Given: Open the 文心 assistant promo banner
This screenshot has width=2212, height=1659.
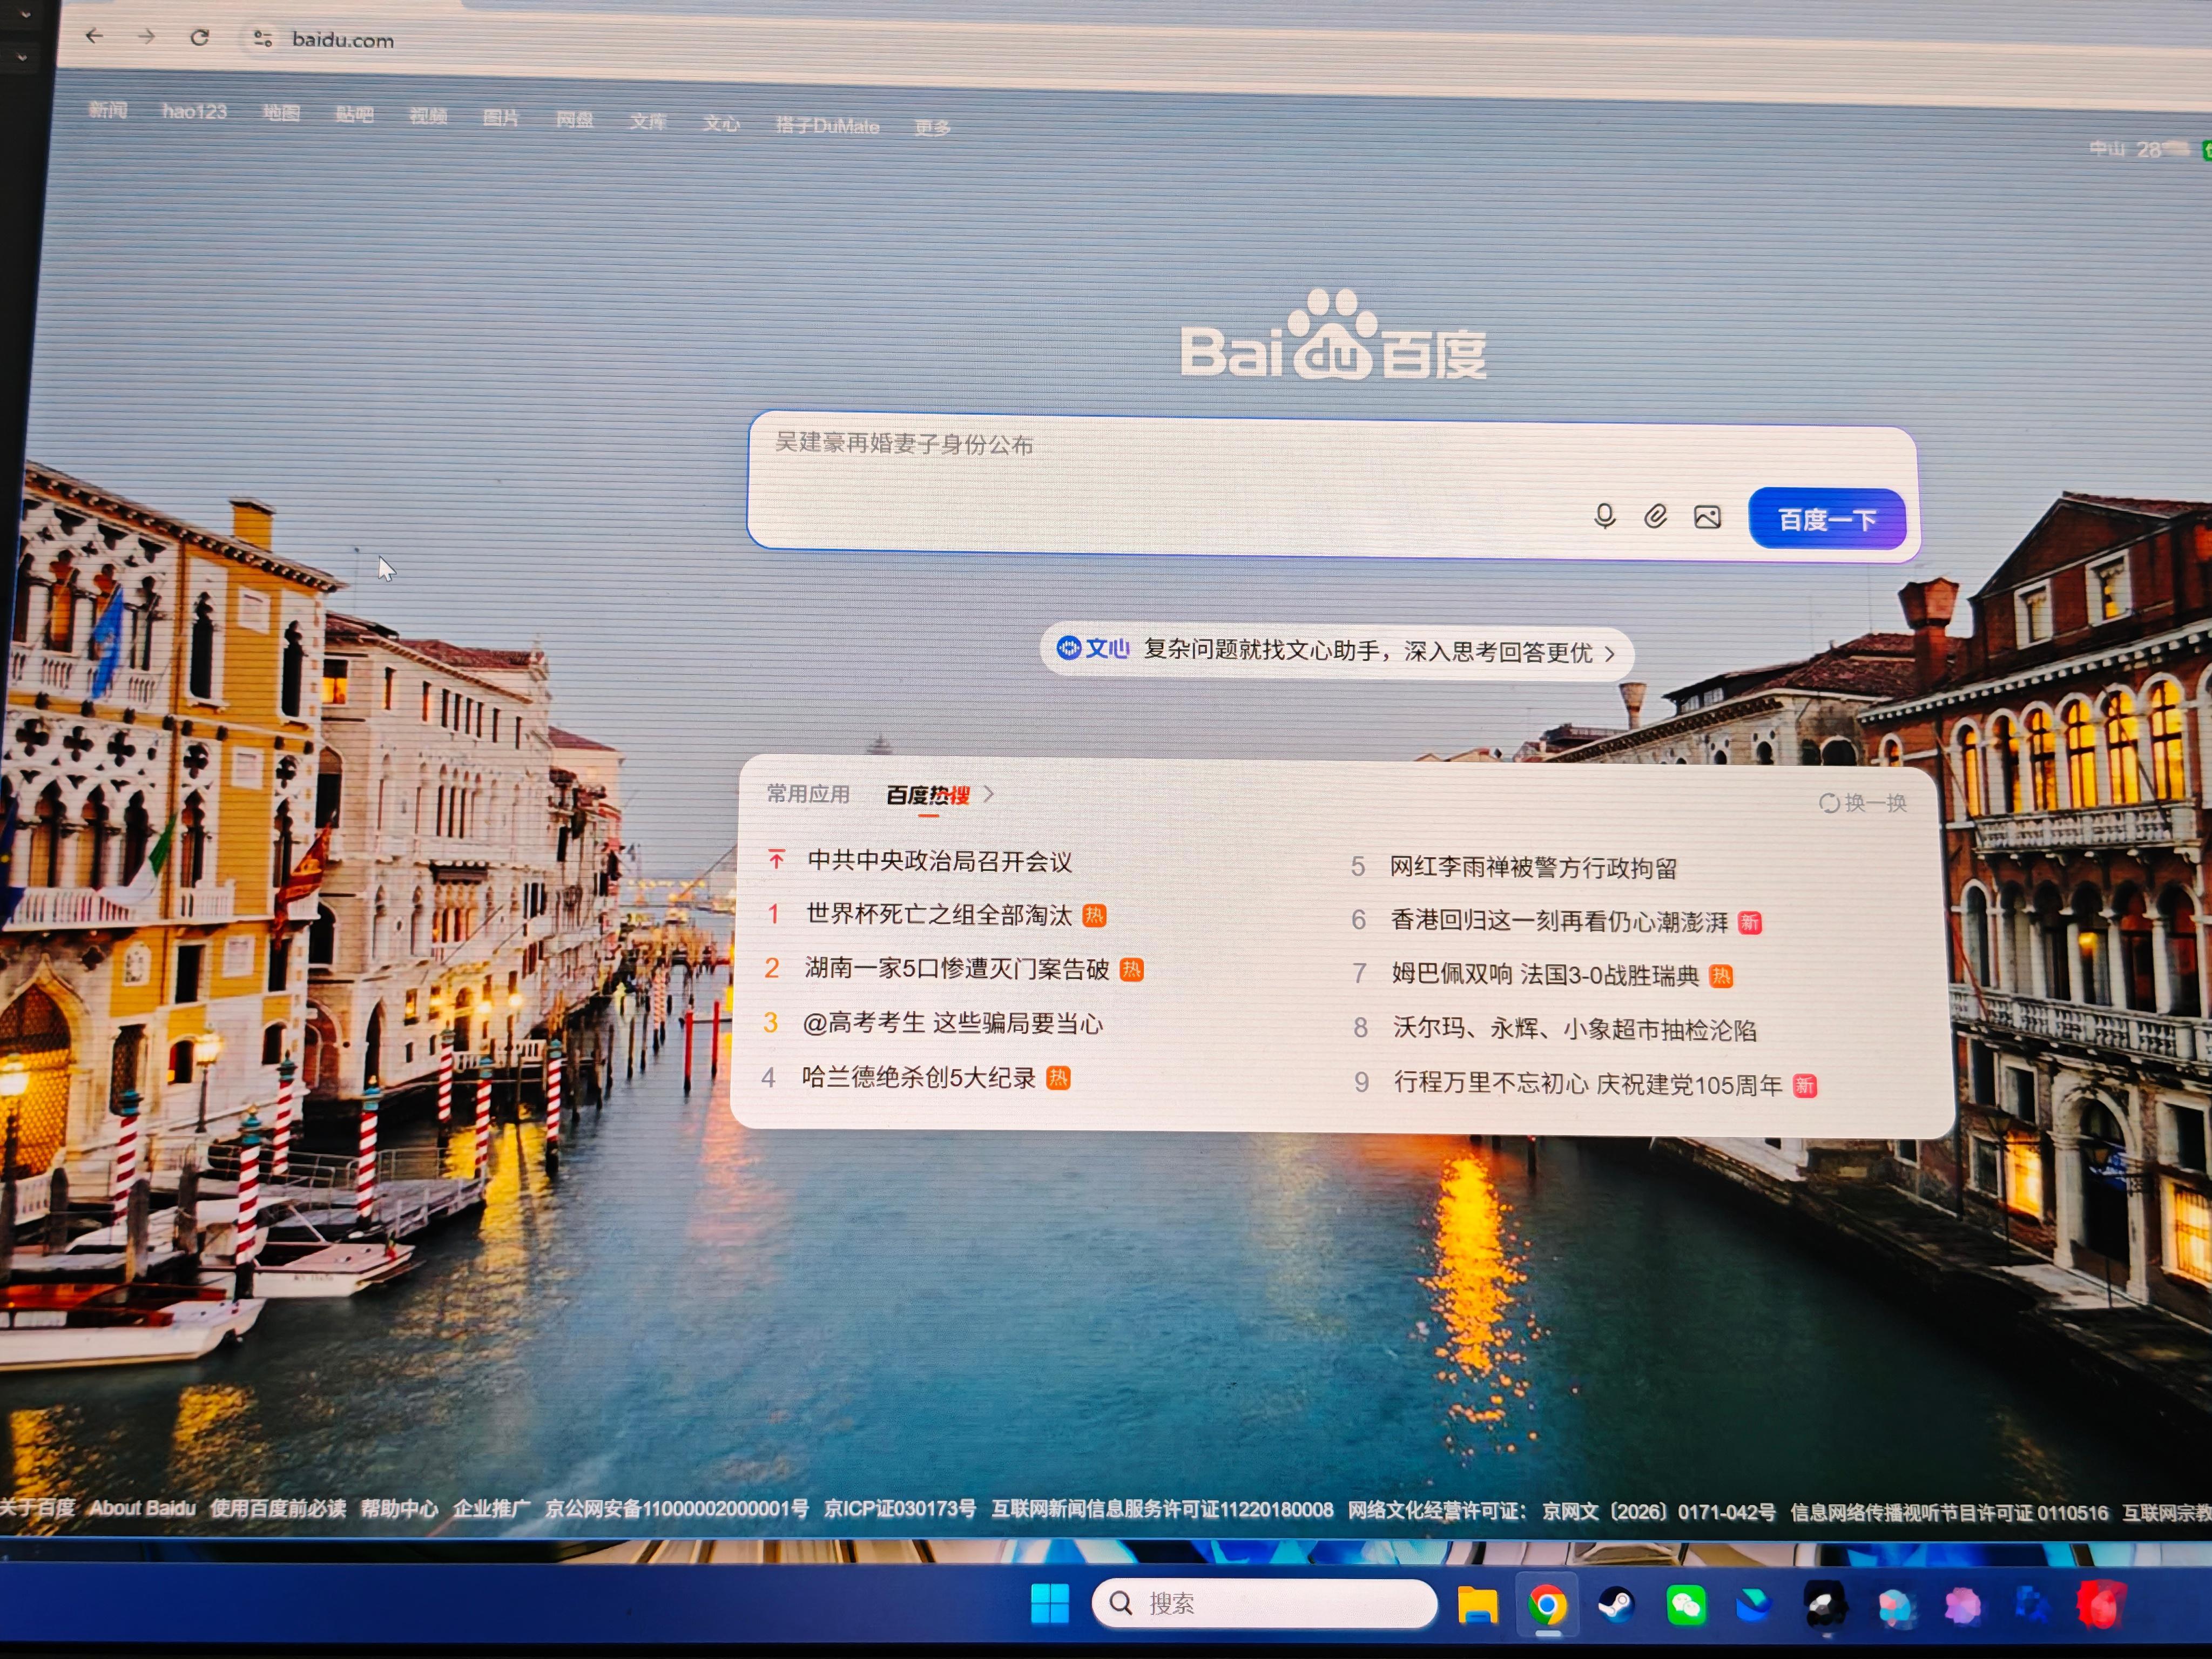Looking at the screenshot, I should (x=1336, y=651).
